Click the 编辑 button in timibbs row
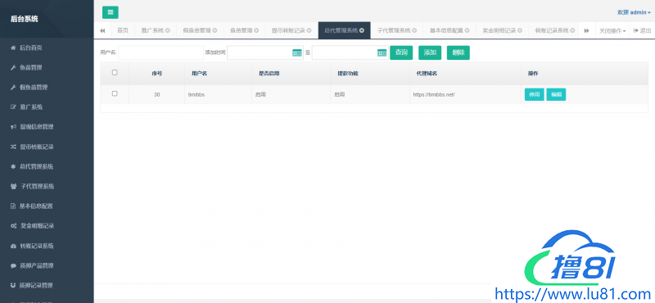Screen dimensions: 655x303 (x=556, y=94)
